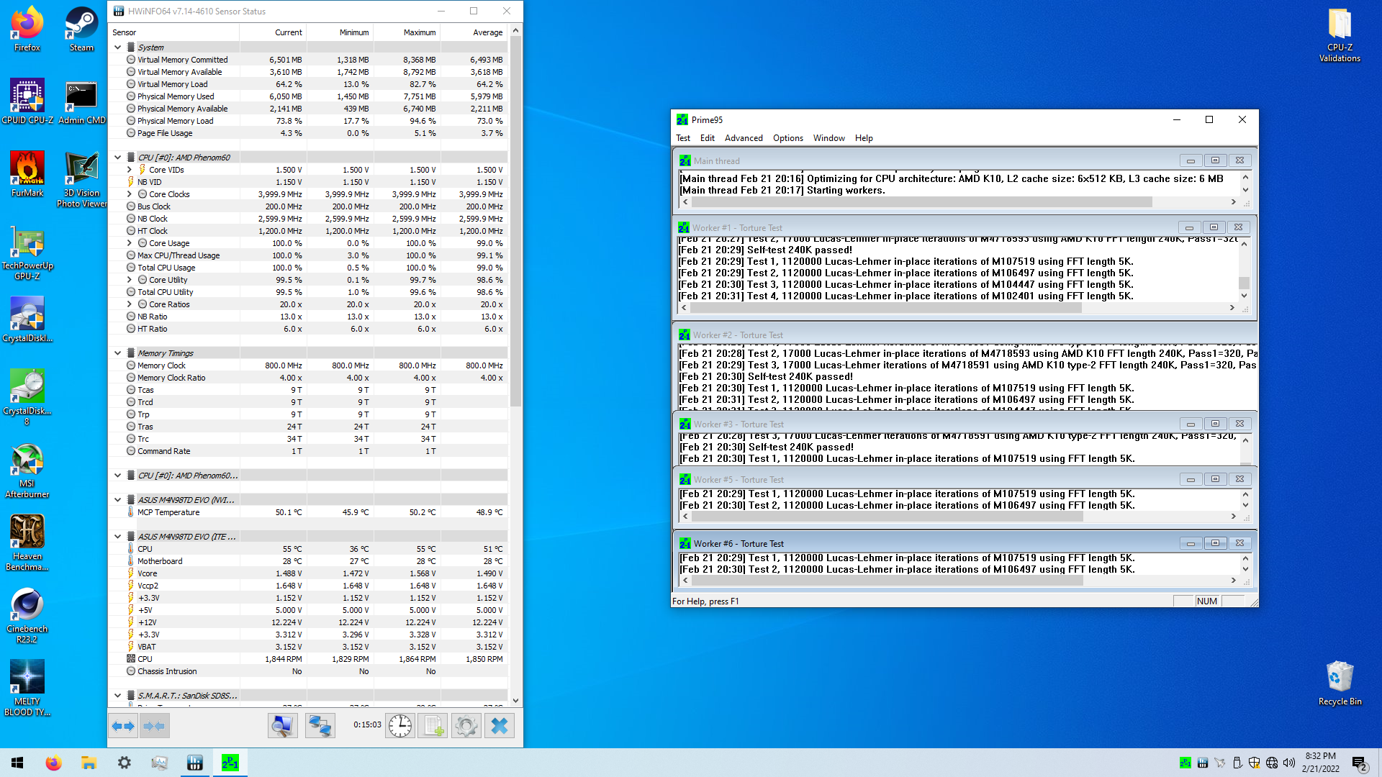Open File Explorer from taskbar
The image size is (1382, 777).
pos(89,763)
